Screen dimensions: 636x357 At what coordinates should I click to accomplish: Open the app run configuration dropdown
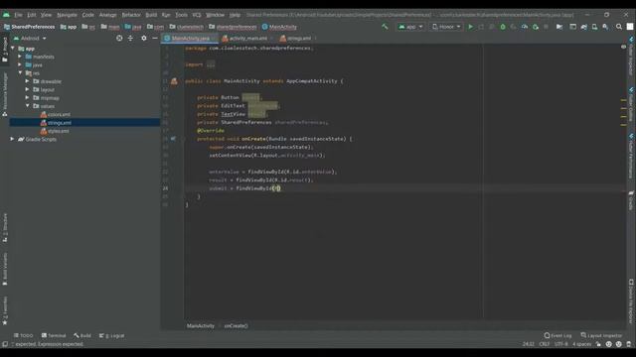410,27
